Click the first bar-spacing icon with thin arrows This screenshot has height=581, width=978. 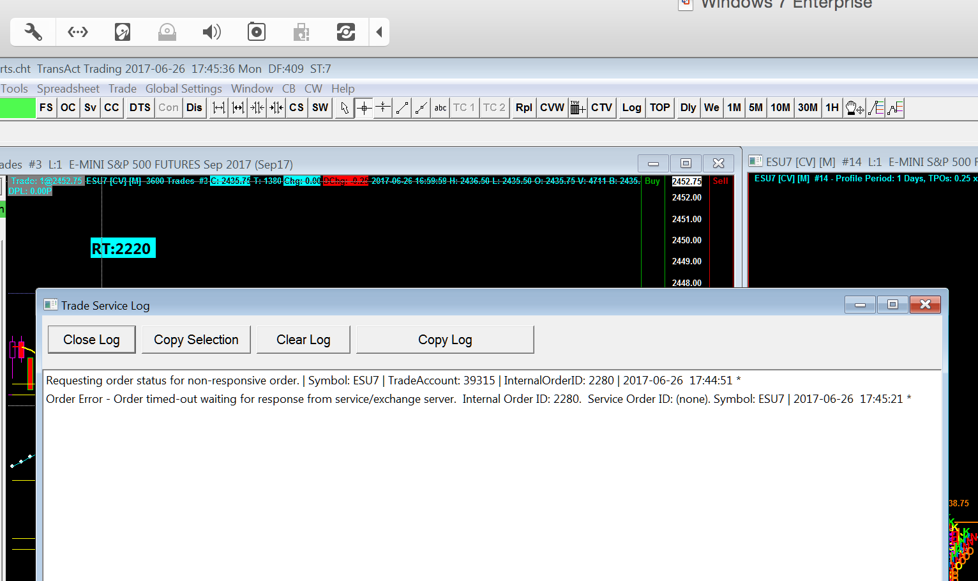219,108
